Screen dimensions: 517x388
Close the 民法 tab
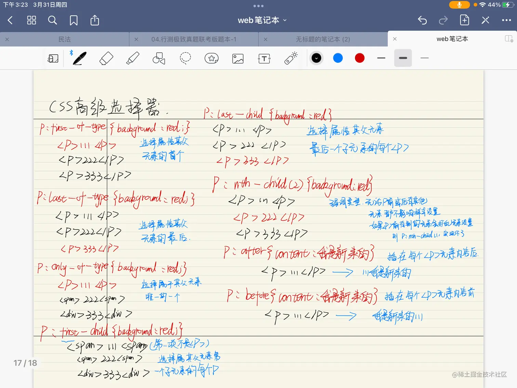coord(7,39)
